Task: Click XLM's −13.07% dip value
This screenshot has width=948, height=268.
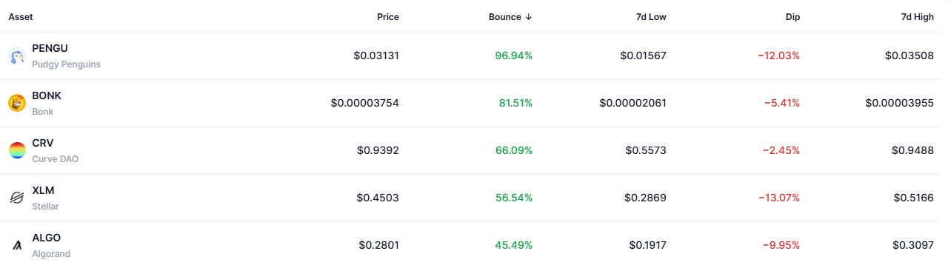Action: (778, 198)
